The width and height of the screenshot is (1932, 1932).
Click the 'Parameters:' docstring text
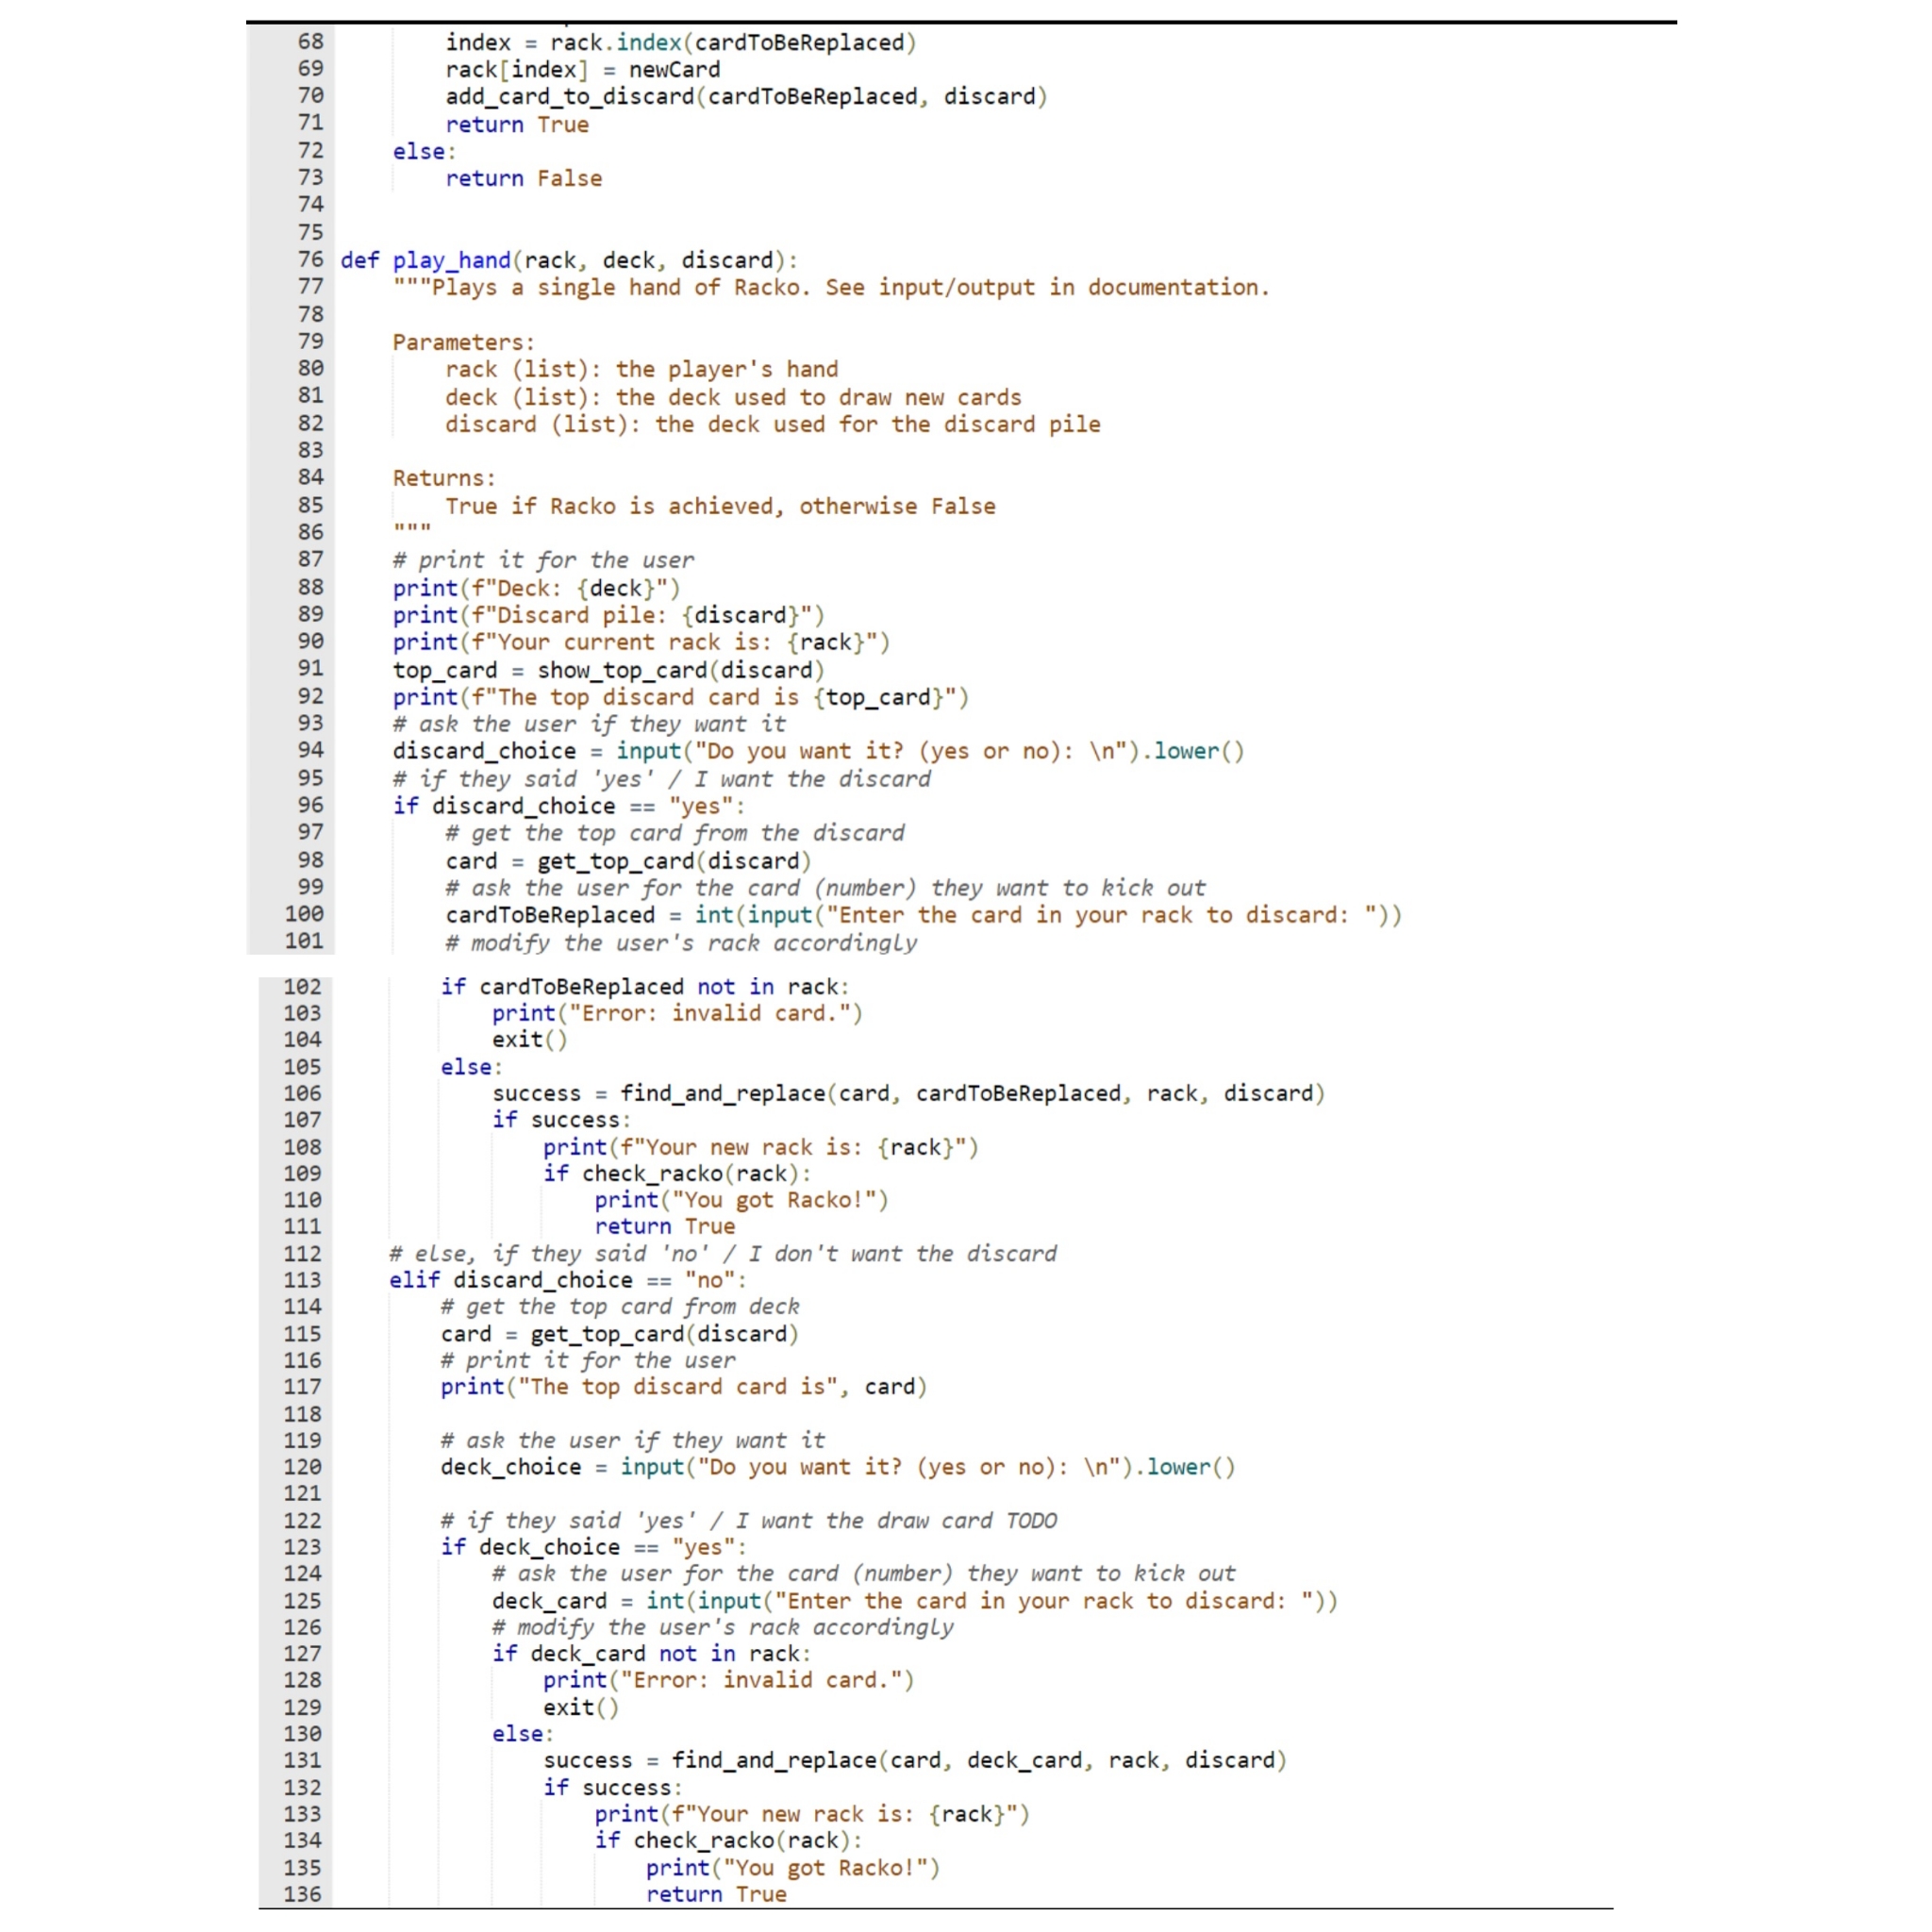[463, 342]
